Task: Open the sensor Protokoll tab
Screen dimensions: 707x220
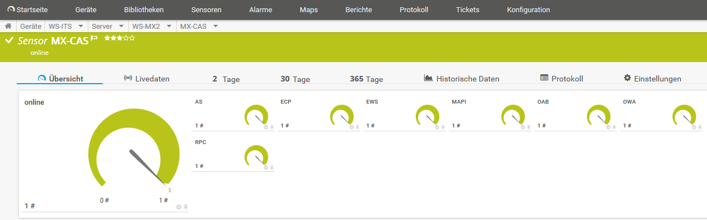Action: point(561,79)
